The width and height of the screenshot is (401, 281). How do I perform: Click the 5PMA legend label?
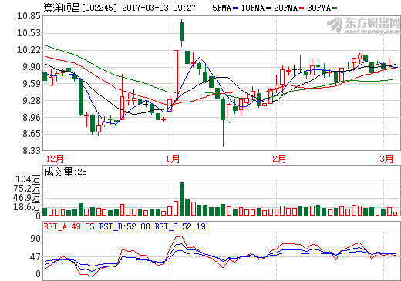point(221,8)
